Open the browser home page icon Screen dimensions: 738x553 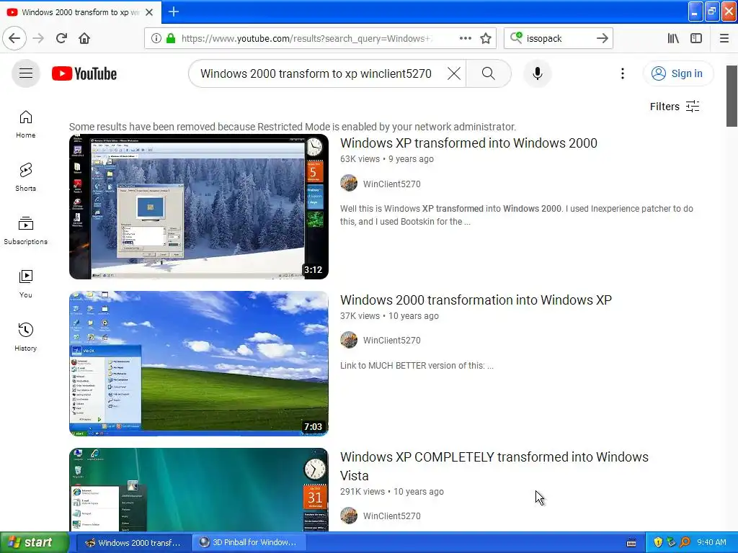84,38
